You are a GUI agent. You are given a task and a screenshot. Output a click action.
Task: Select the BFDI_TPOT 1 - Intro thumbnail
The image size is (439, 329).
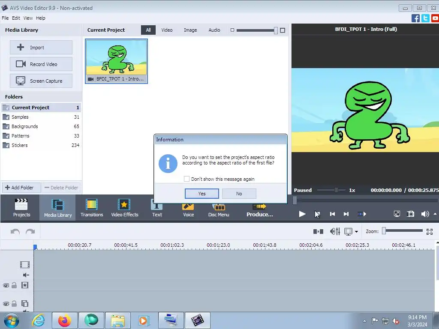coord(117,61)
